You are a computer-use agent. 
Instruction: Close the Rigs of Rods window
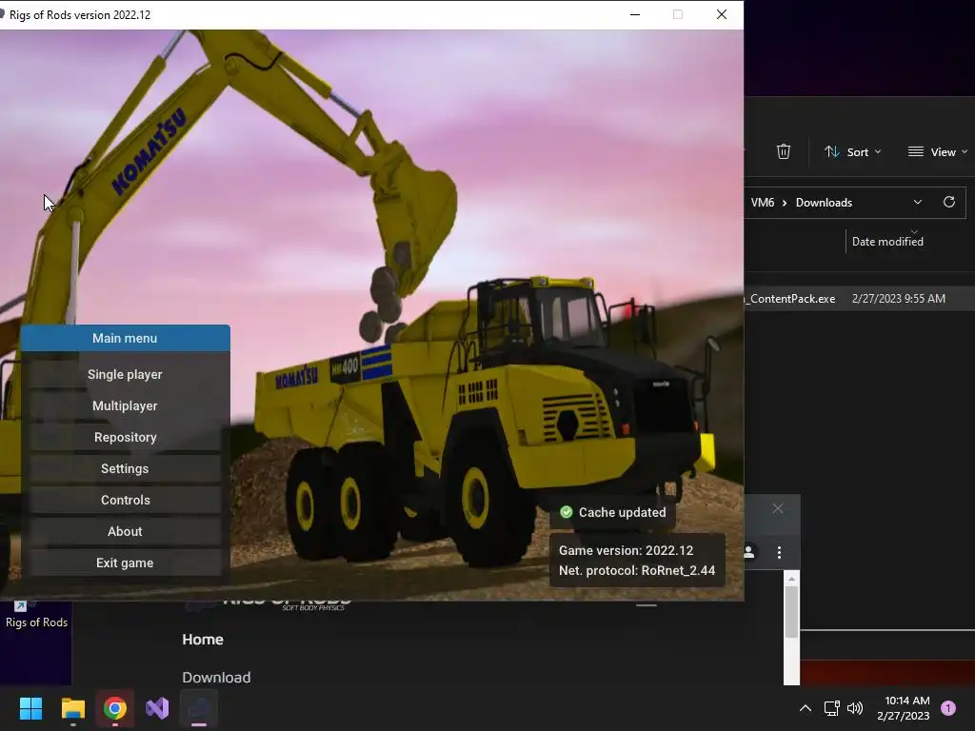coord(722,14)
